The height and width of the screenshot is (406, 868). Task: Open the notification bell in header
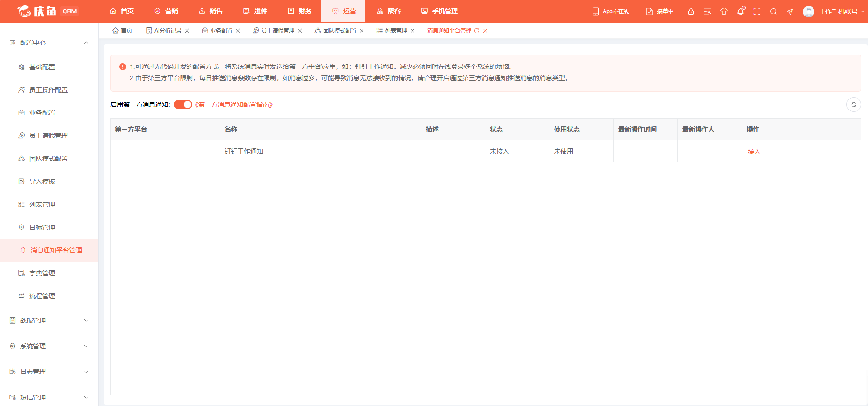coord(741,11)
